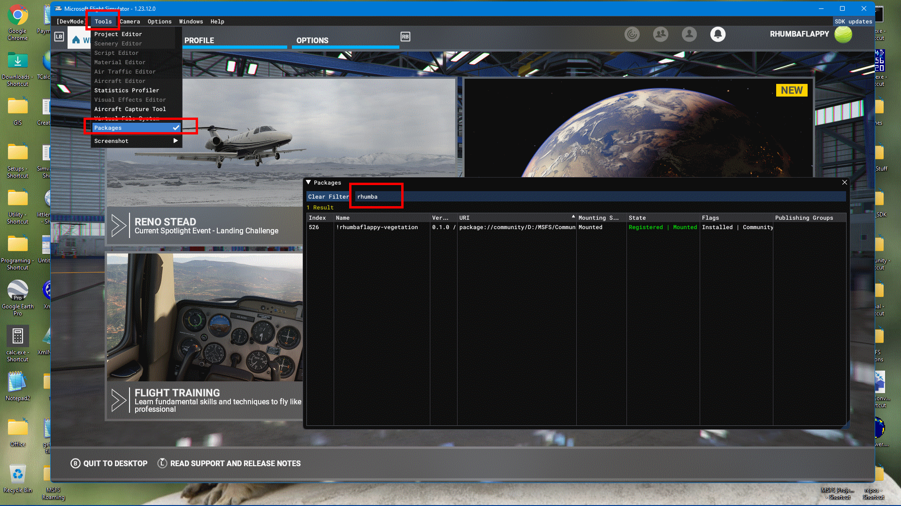Choose Project Editor from the Tools menu
Image resolution: width=901 pixels, height=506 pixels.
118,34
